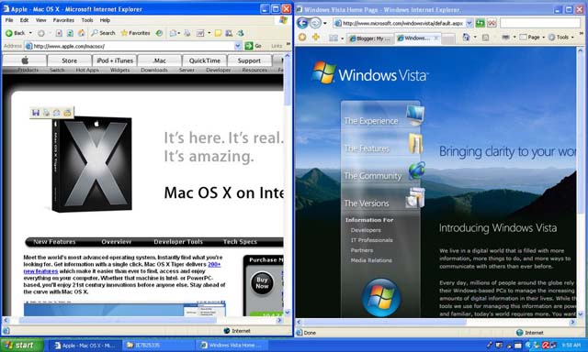Click the Messenger icon in IE6 toolbar
This screenshot has height=352, width=588.
click(241, 33)
